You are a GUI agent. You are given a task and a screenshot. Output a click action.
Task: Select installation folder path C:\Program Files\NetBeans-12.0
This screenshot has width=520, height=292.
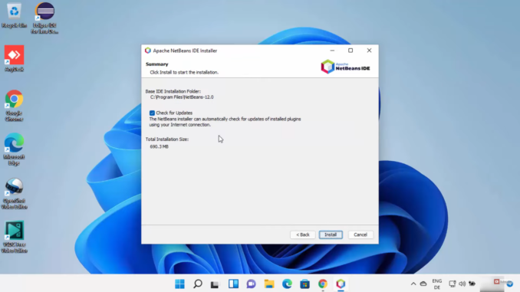pyautogui.click(x=182, y=97)
